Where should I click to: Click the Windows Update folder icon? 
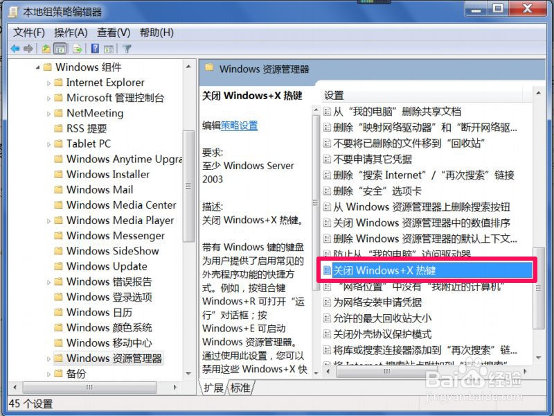(58, 266)
